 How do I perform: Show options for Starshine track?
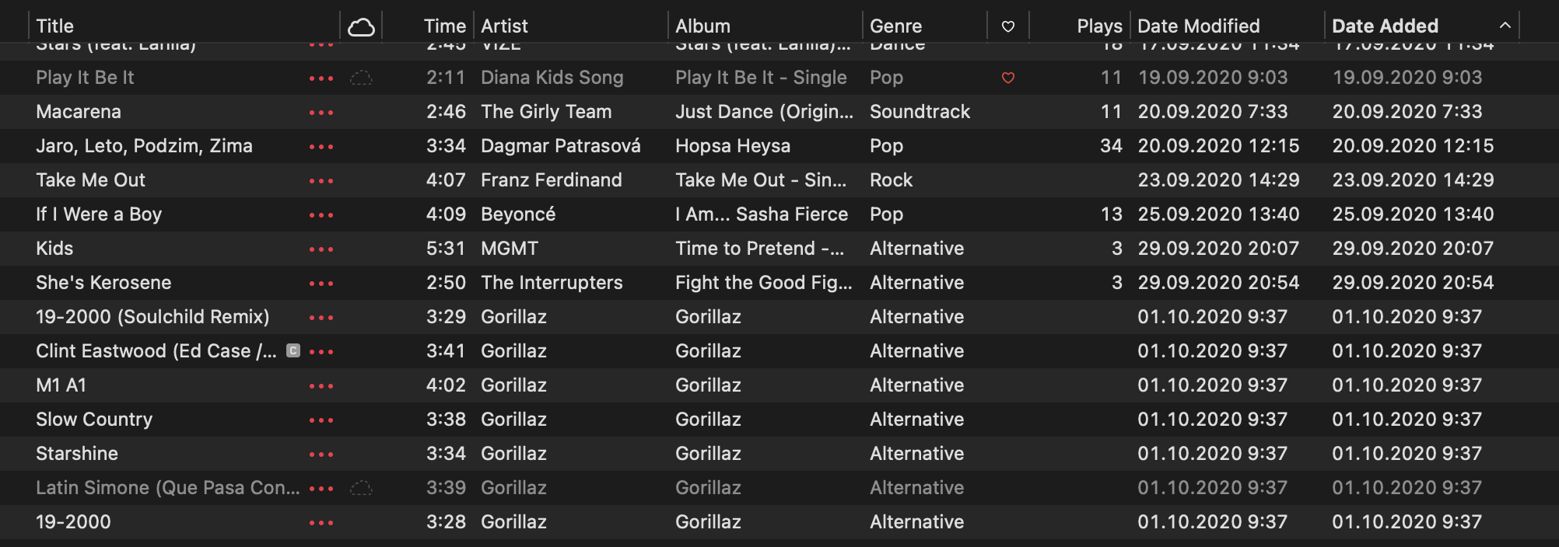[321, 455]
